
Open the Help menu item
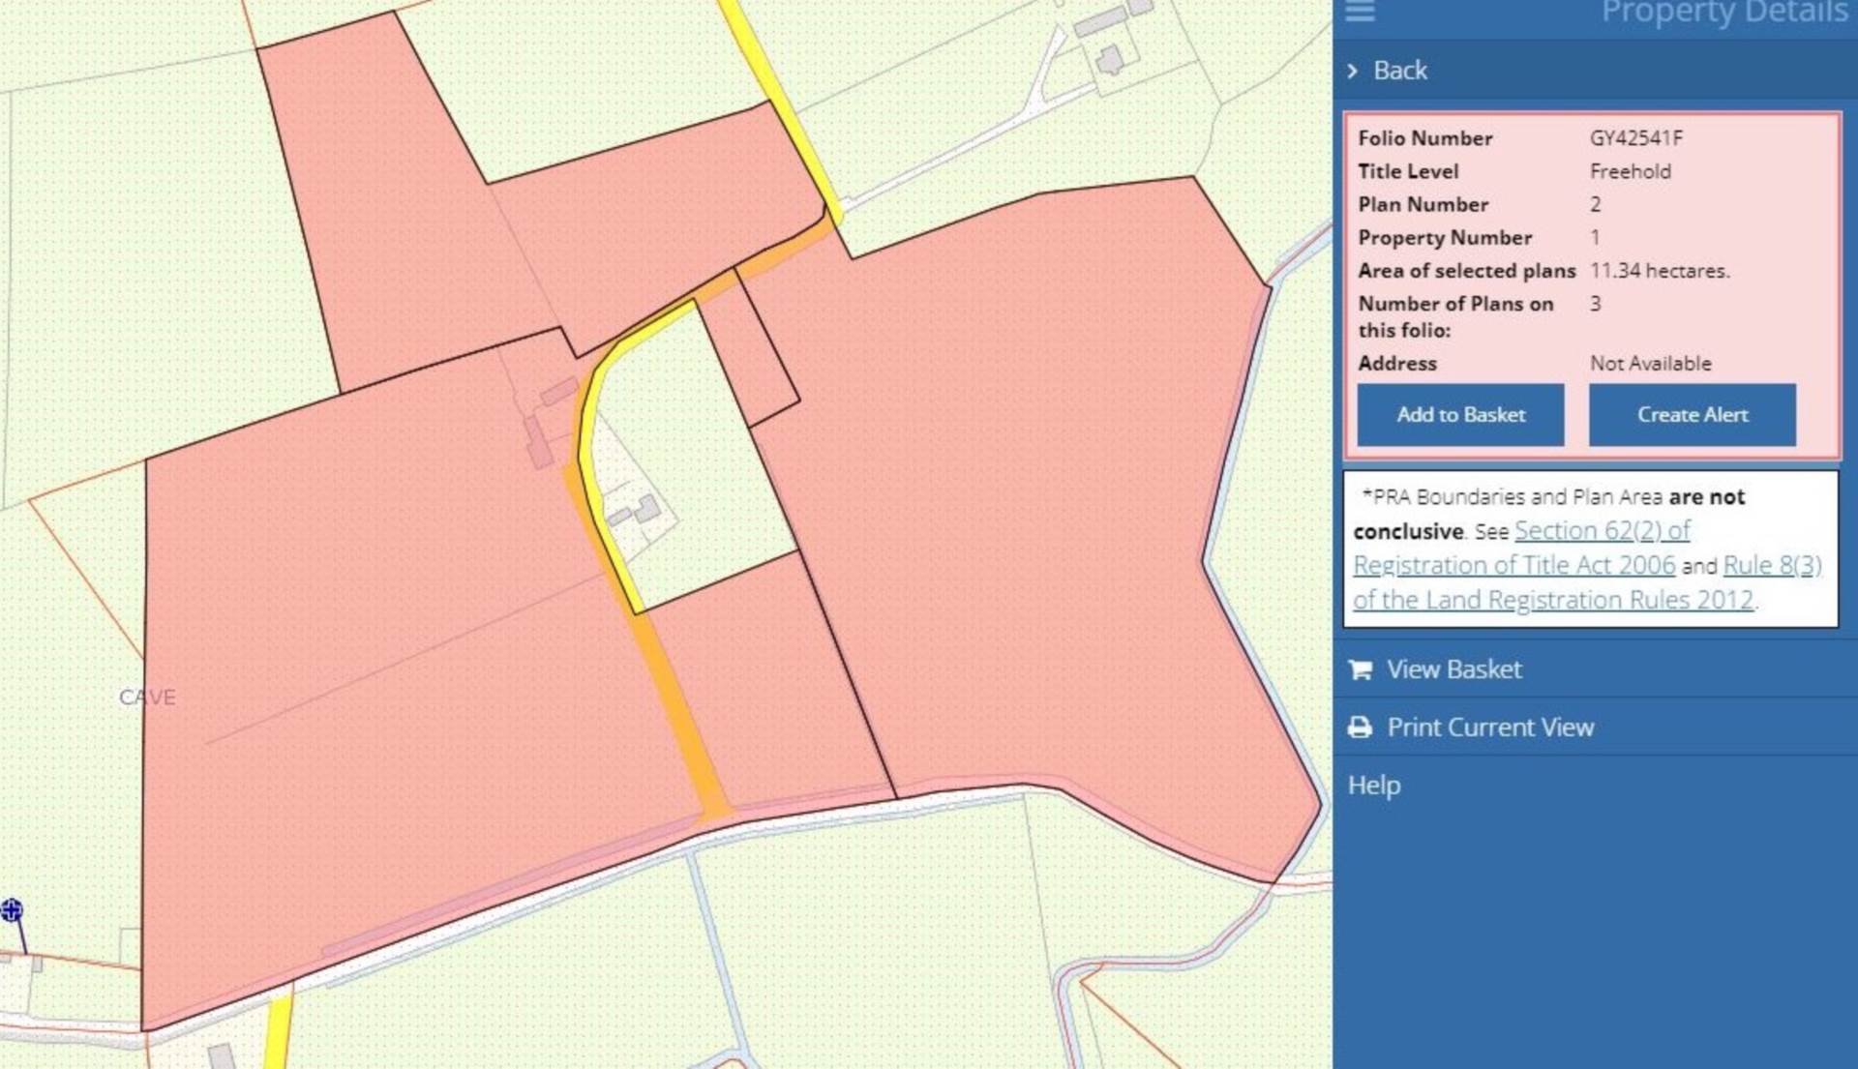point(1373,785)
